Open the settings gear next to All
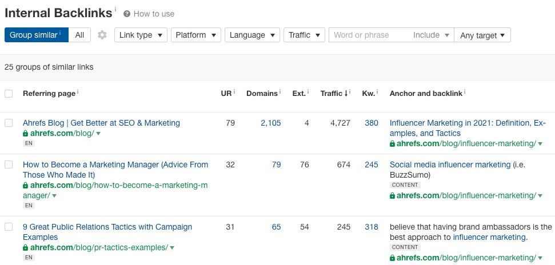Screen dimensions: 555x265 click(102, 35)
